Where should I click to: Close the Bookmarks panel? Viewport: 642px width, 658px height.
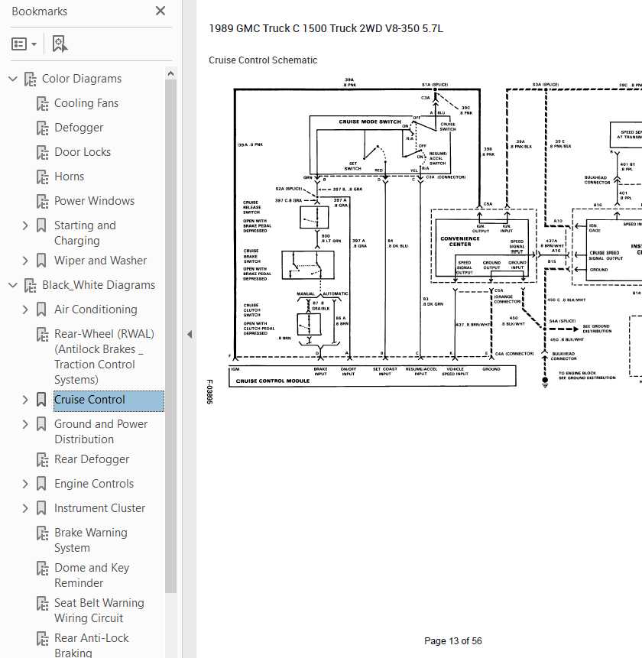coord(160,11)
